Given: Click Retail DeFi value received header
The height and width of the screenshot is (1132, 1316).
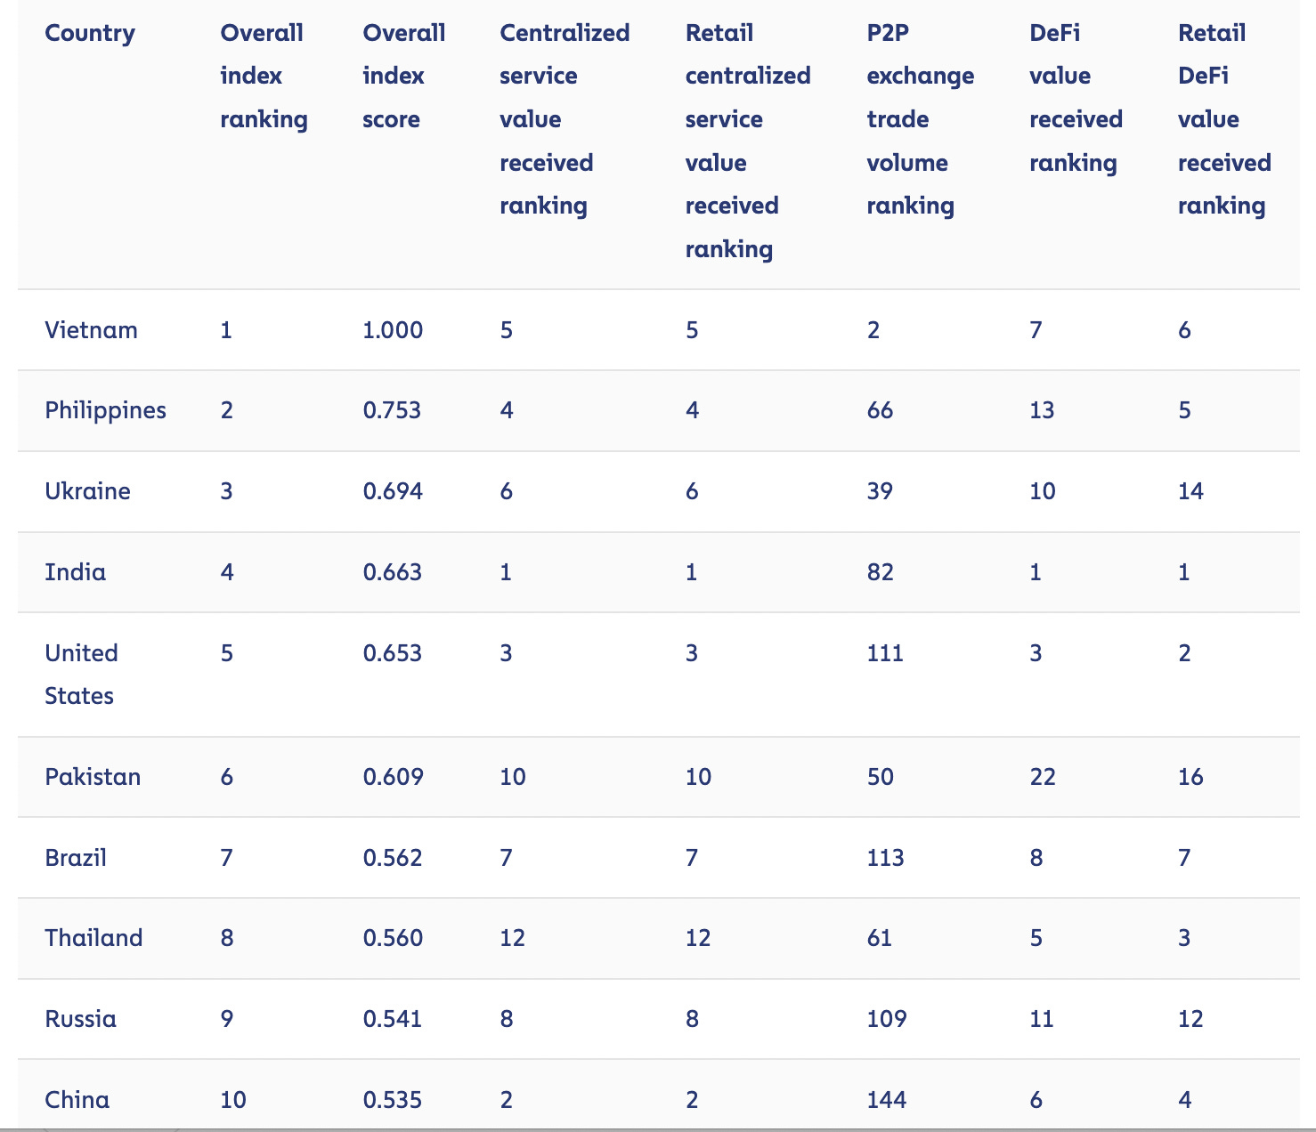Looking at the screenshot, I should pyautogui.click(x=1224, y=119).
